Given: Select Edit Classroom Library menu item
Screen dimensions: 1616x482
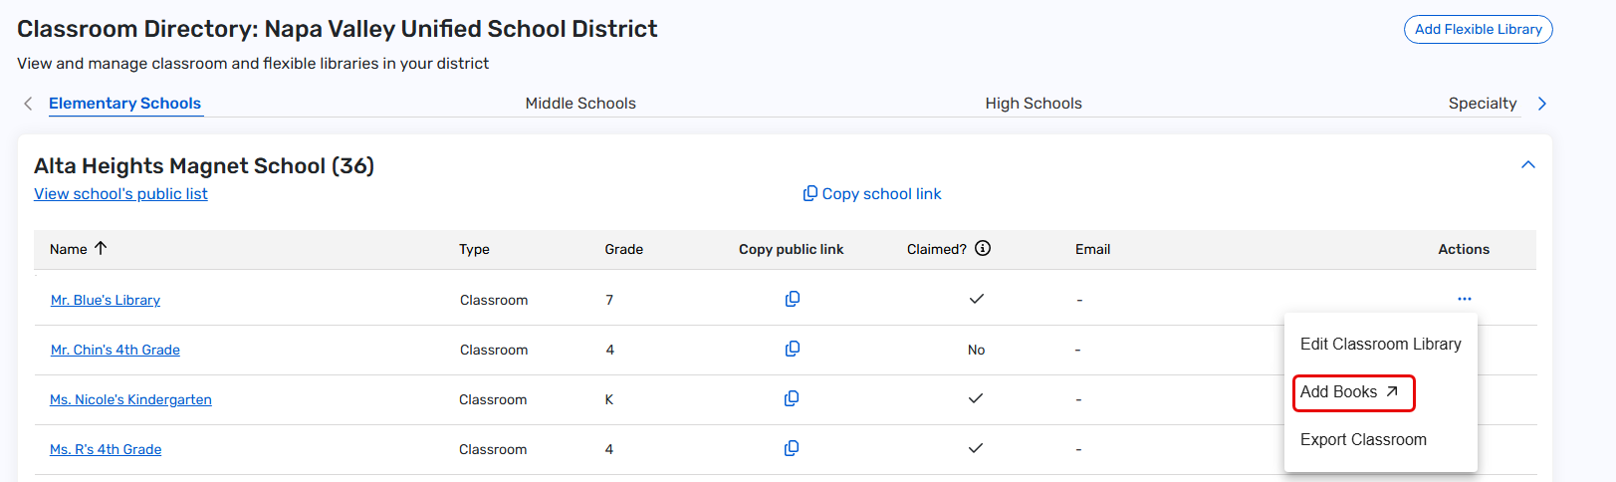Looking at the screenshot, I should point(1381,344).
